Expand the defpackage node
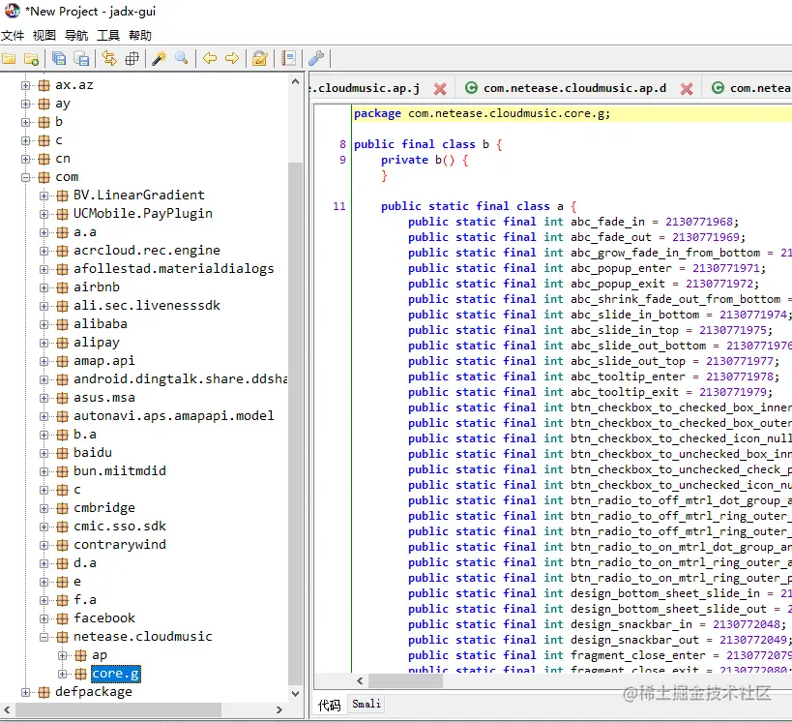 (25, 692)
